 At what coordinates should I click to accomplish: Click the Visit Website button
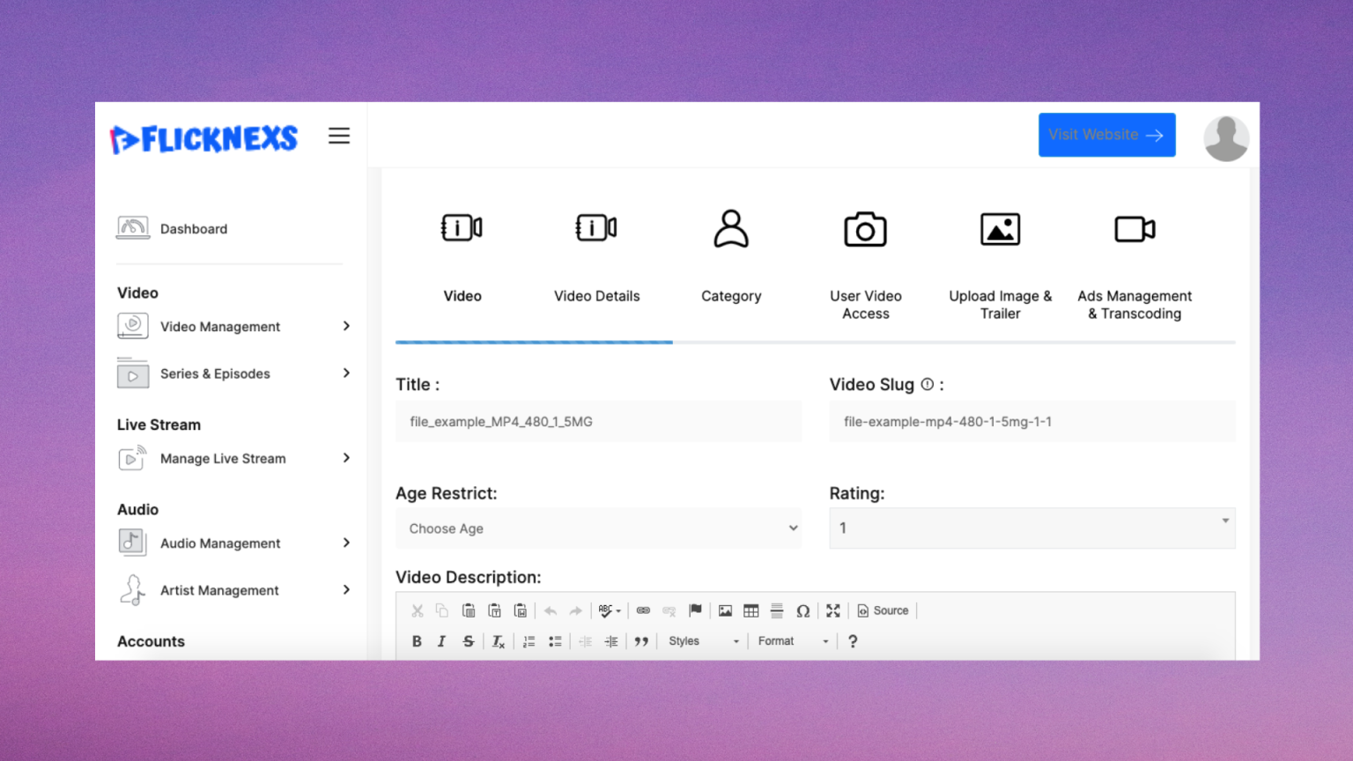[1106, 135]
